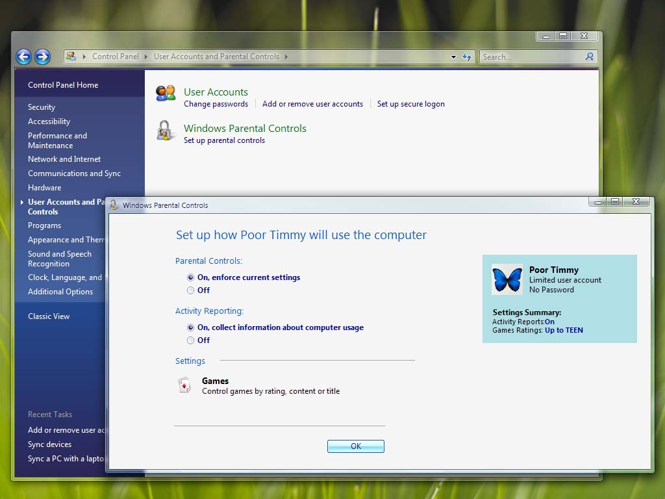Open the address bar history dropdown

coord(453,57)
